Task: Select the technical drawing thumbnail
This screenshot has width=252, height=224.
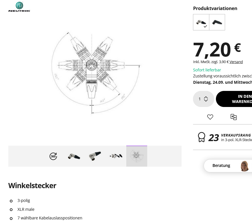Action: click(137, 156)
